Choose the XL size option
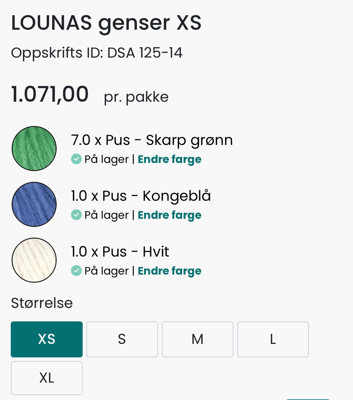This screenshot has width=353, height=400. (x=47, y=378)
